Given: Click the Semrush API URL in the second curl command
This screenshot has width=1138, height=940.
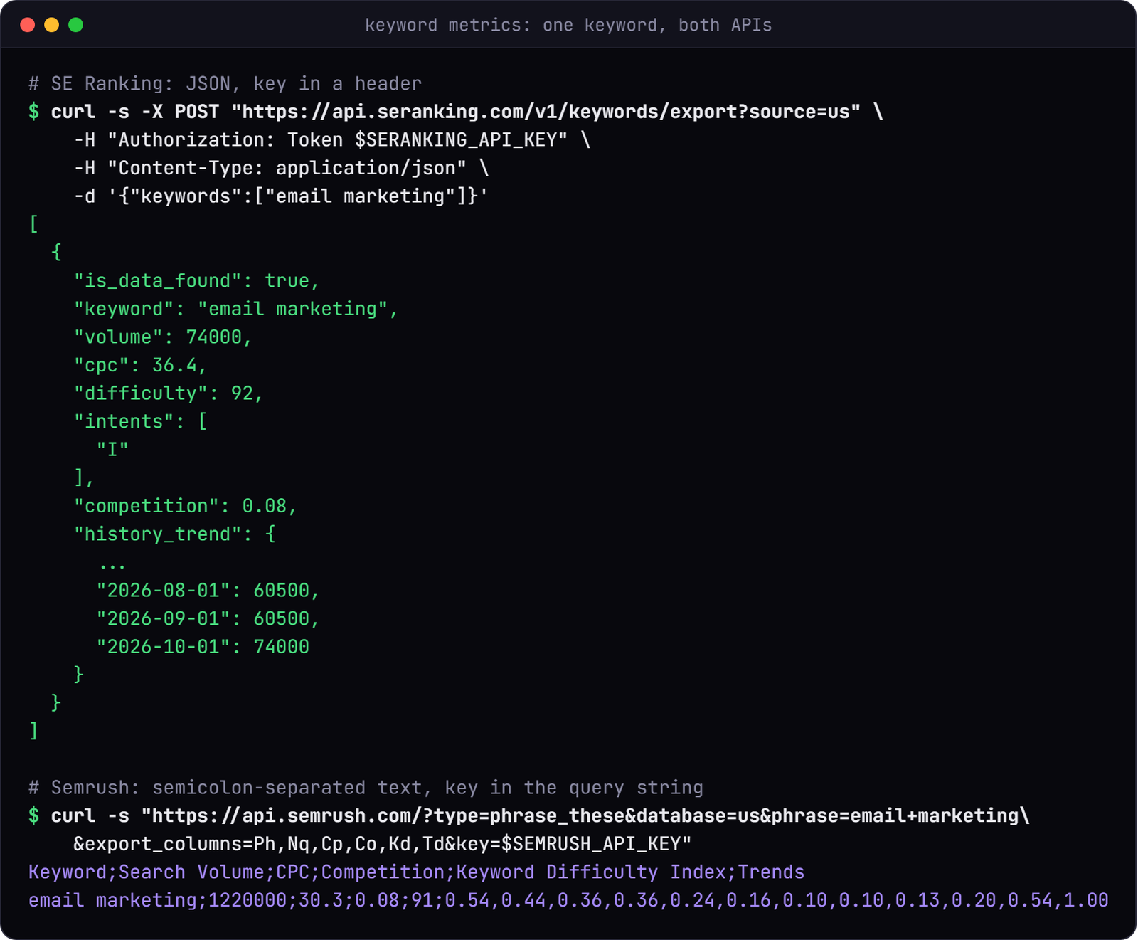Looking at the screenshot, I should (x=585, y=815).
